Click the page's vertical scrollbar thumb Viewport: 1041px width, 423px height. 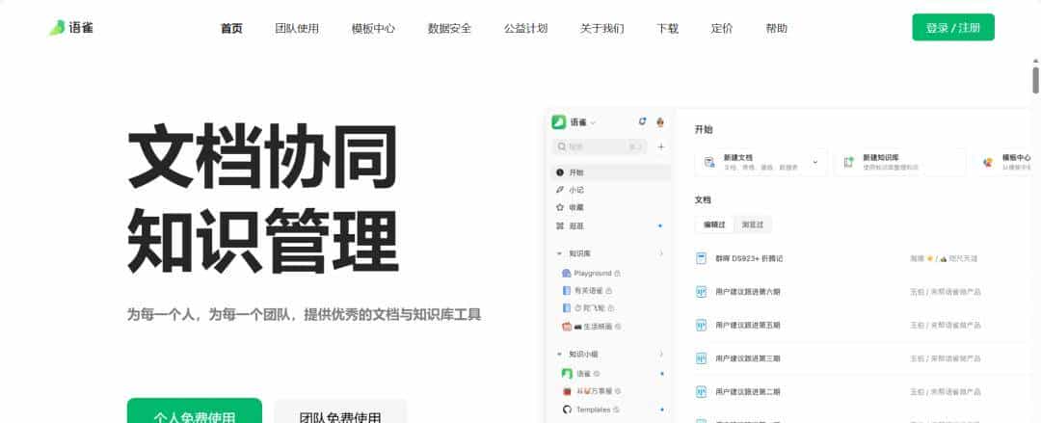(x=1035, y=79)
